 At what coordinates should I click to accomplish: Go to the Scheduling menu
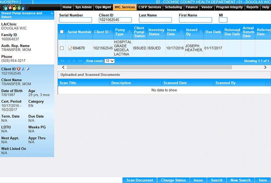point(173,7)
